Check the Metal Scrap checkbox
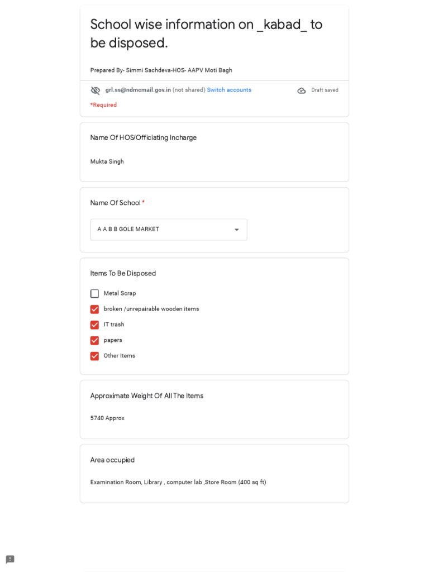429x572 pixels. (95, 294)
